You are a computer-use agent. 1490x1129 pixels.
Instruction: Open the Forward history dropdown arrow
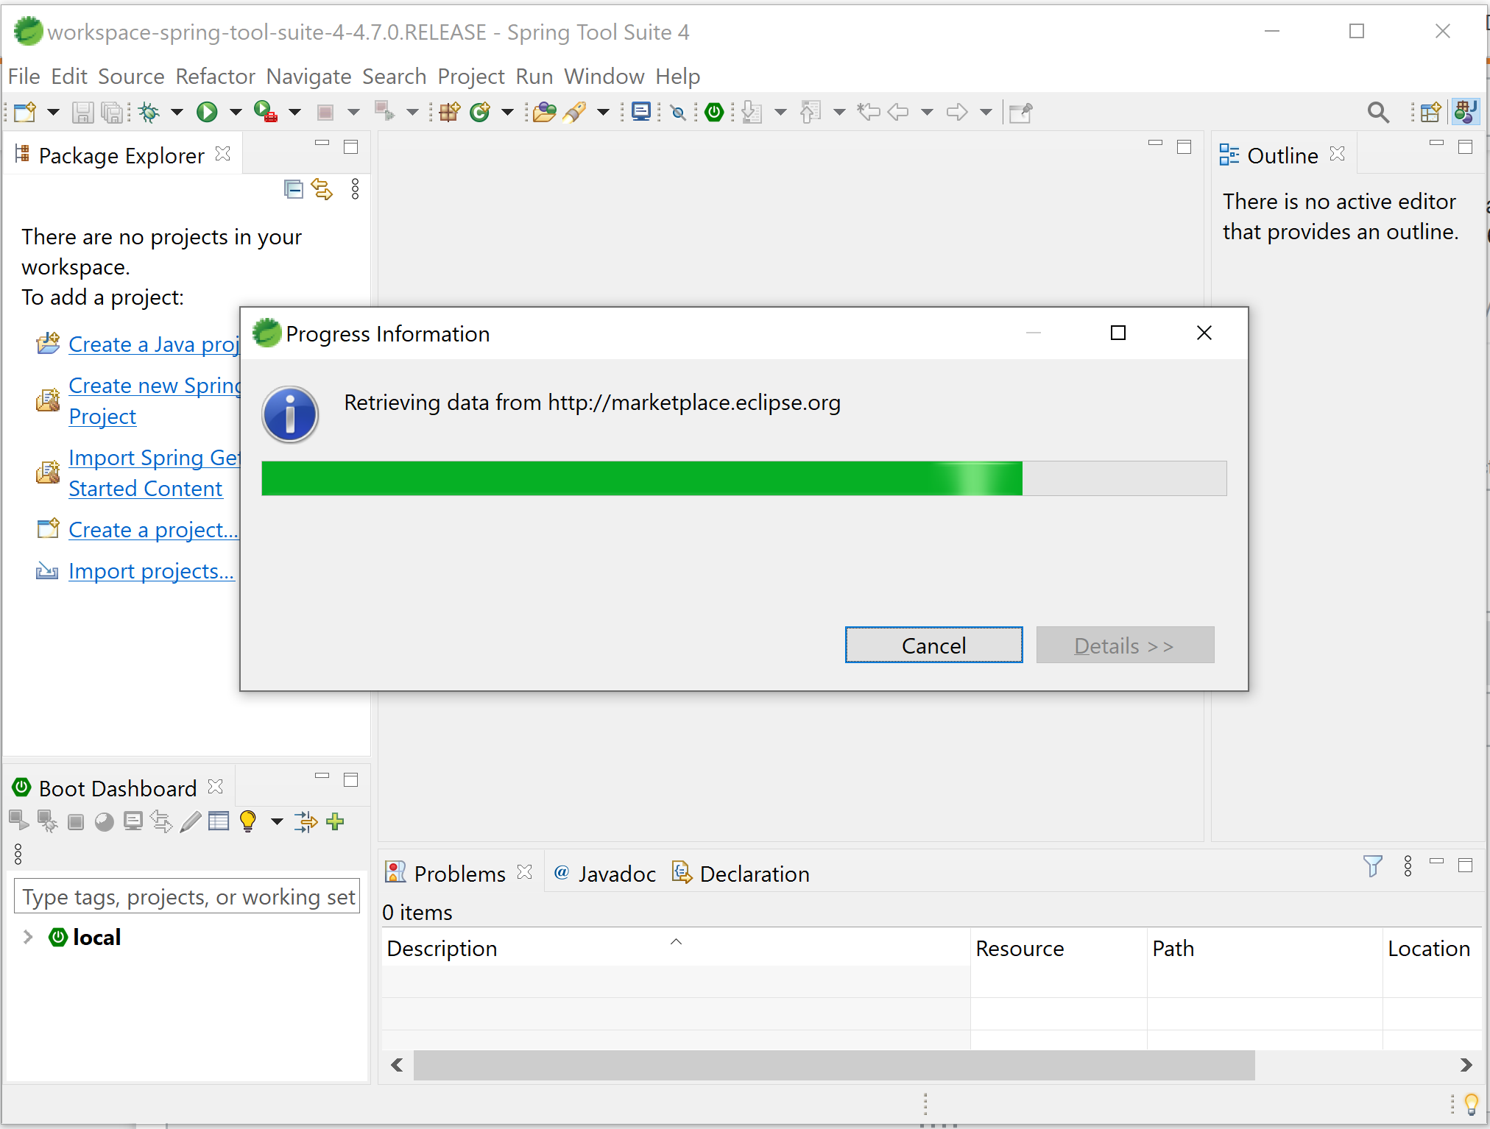coord(986,112)
